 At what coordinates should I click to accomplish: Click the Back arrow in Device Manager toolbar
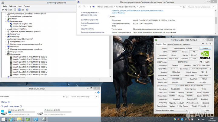point(3,10)
